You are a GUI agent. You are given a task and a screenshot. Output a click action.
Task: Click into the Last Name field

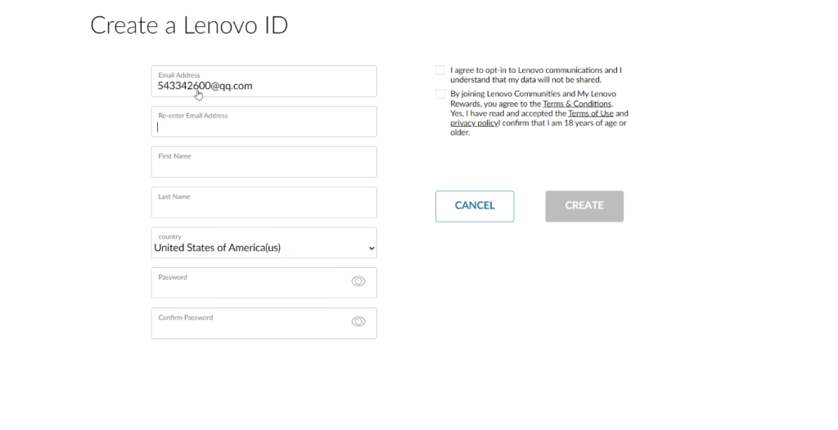coord(264,206)
